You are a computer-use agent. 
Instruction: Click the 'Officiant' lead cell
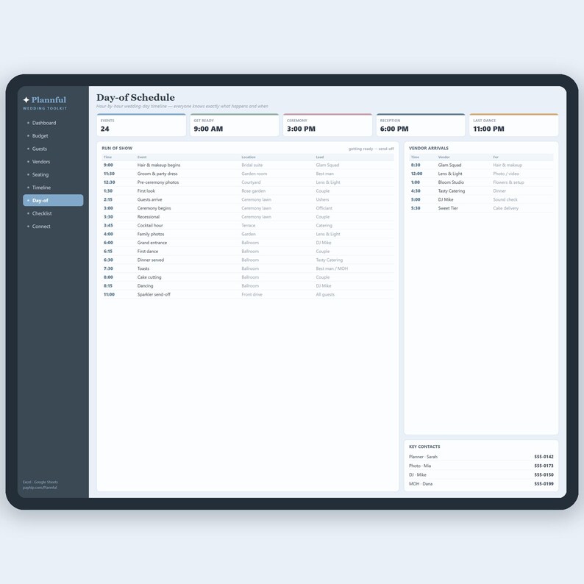pos(324,208)
